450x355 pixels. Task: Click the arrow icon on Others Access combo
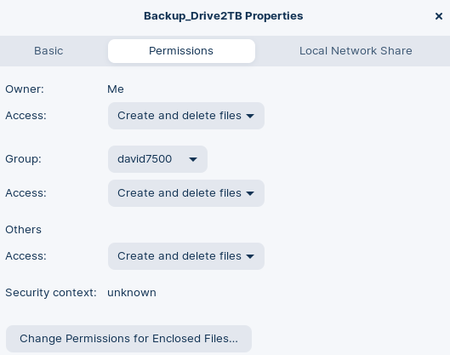[x=250, y=256]
